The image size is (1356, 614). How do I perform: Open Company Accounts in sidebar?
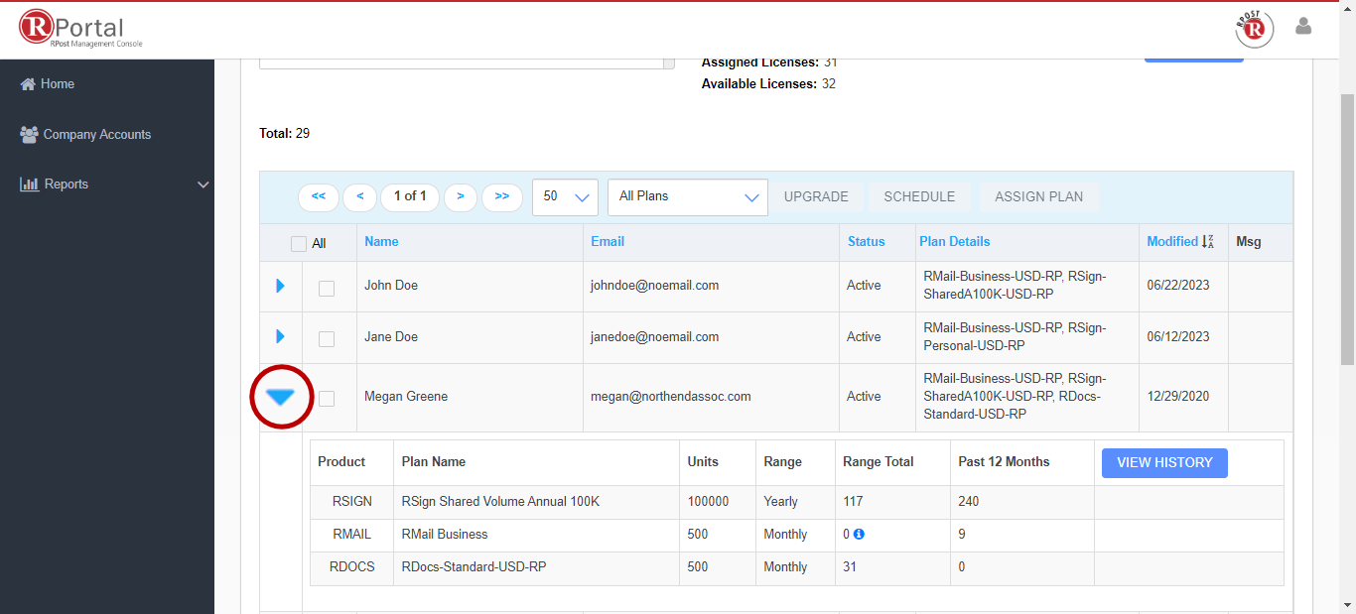click(96, 135)
